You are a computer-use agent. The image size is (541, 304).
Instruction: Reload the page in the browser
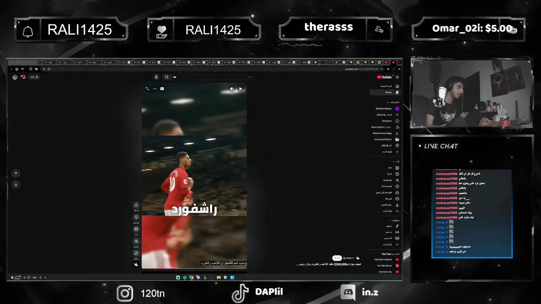(388, 69)
